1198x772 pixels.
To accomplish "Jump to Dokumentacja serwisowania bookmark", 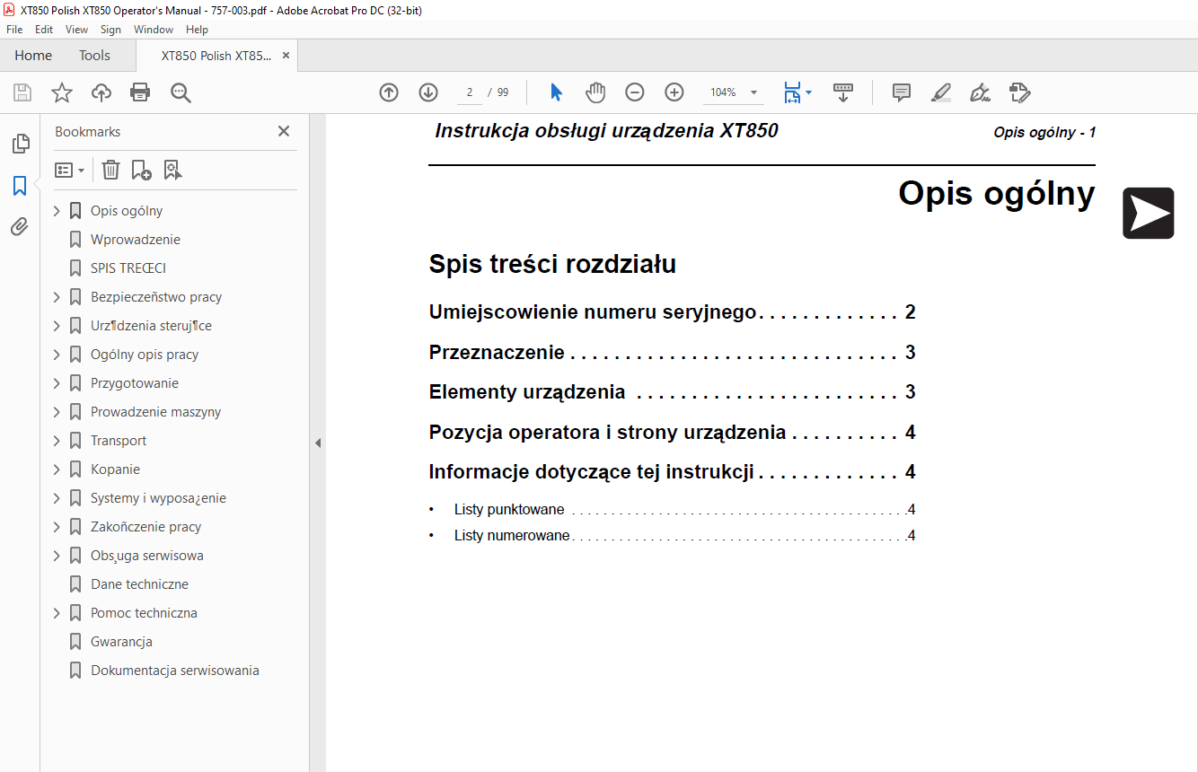I will point(175,671).
